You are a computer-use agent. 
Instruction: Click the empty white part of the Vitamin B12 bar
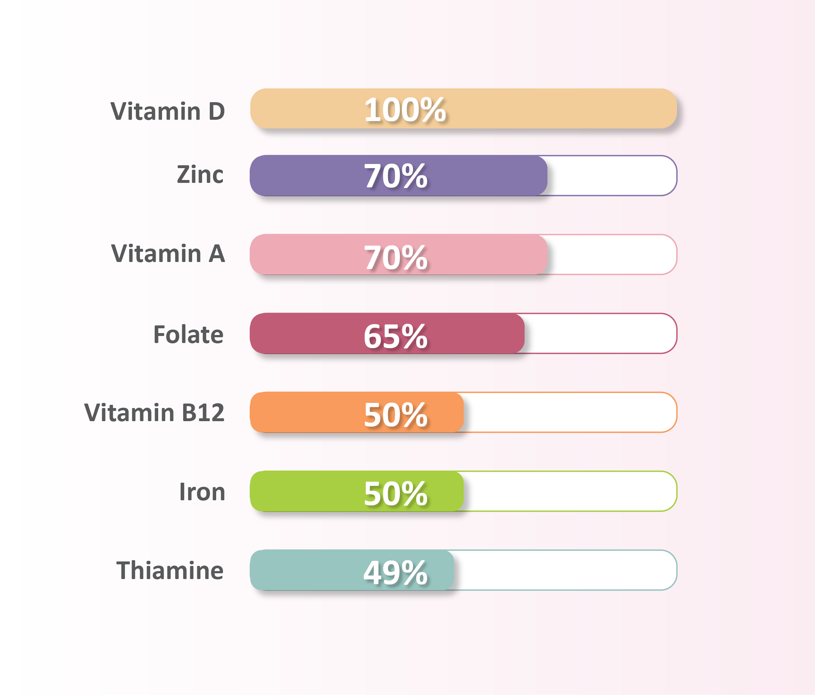point(570,412)
